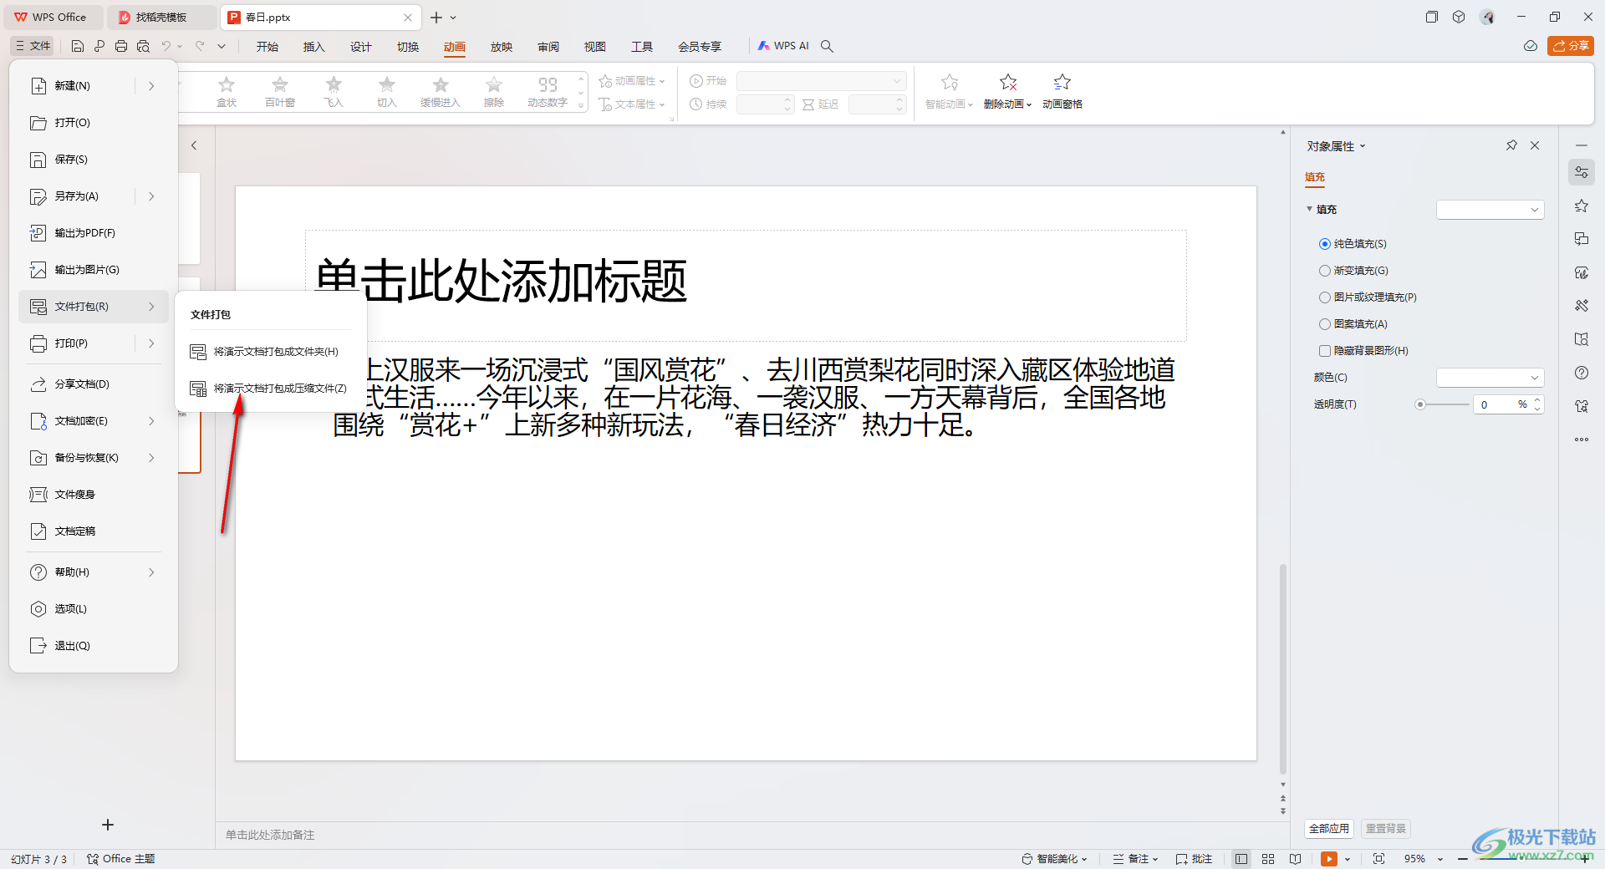Image resolution: width=1605 pixels, height=869 pixels.
Task: Click the 输出为PDF menu icon
Action: point(38,233)
